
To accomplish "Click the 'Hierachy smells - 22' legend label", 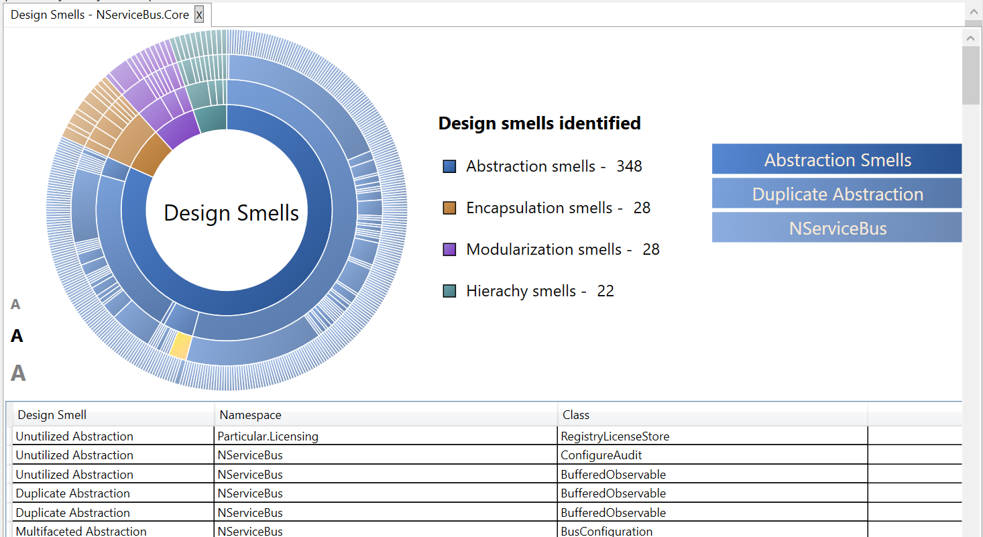I will coord(540,291).
